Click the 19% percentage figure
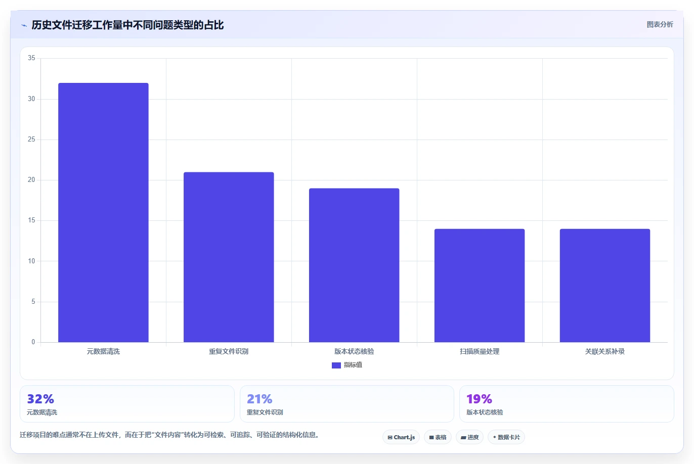Viewport: 694px width, 464px height. click(x=479, y=399)
